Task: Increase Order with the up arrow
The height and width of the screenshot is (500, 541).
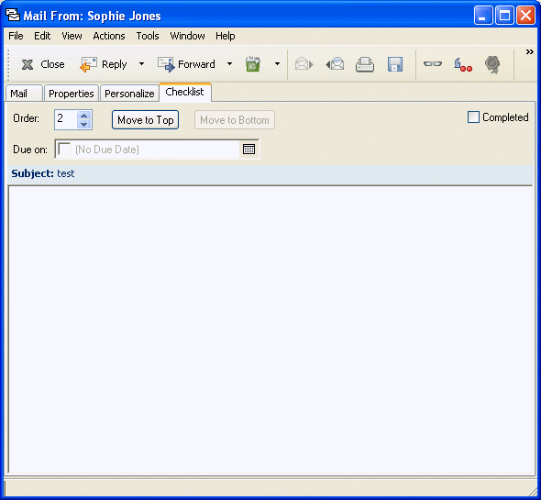Action: tap(84, 116)
